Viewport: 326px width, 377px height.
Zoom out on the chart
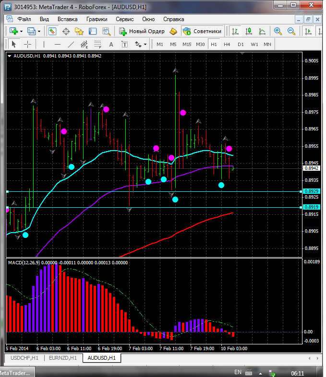[x=291, y=31]
